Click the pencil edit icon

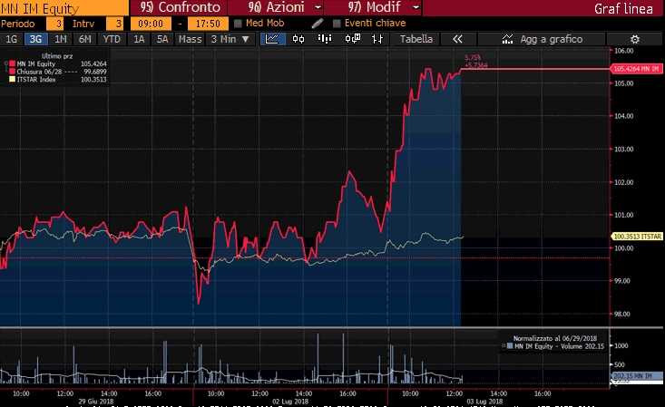[318, 24]
